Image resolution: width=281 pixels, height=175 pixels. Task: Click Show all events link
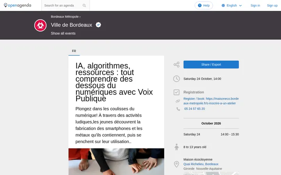[x=63, y=33]
